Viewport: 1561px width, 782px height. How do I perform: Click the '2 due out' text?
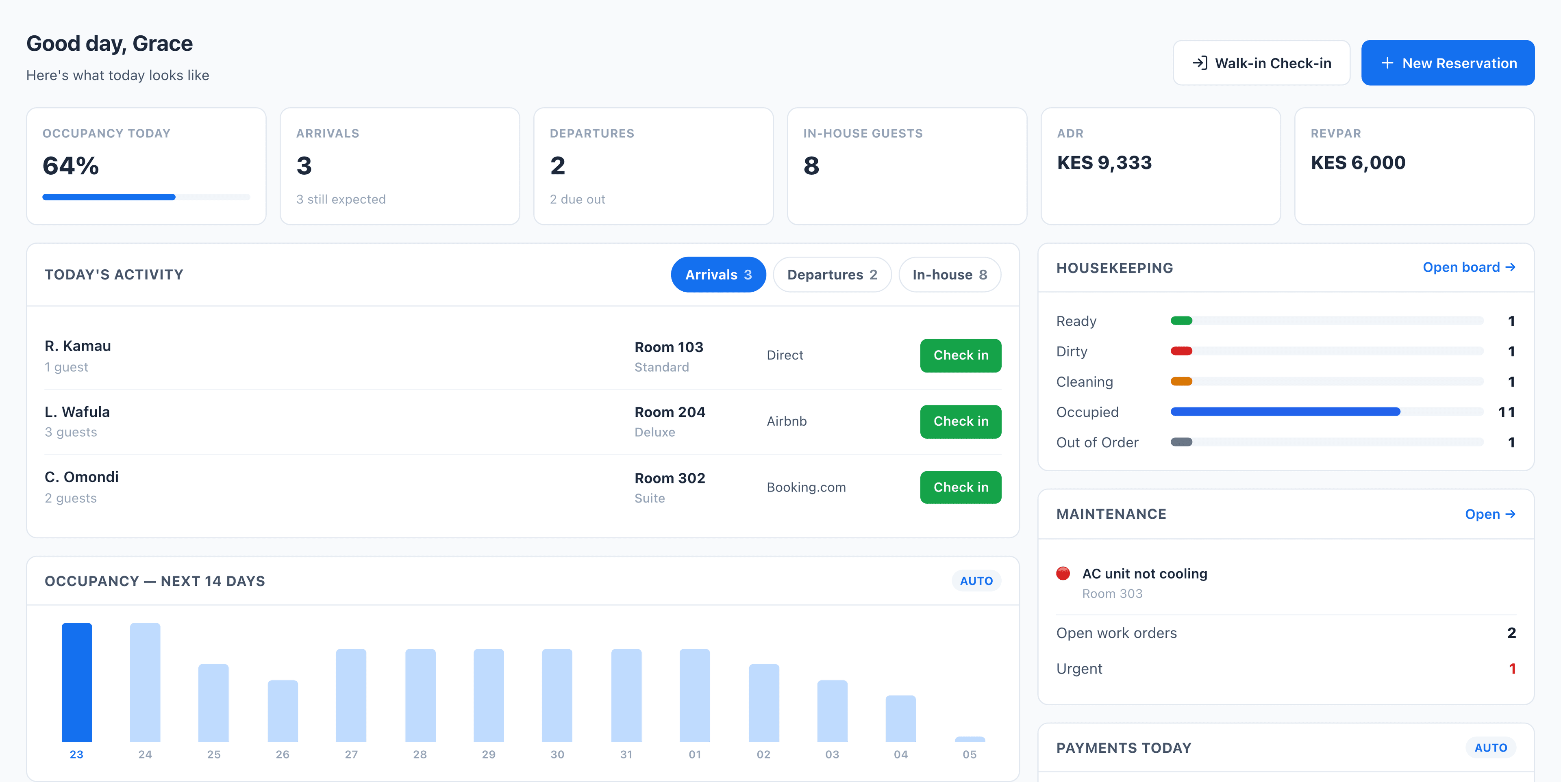click(x=578, y=199)
